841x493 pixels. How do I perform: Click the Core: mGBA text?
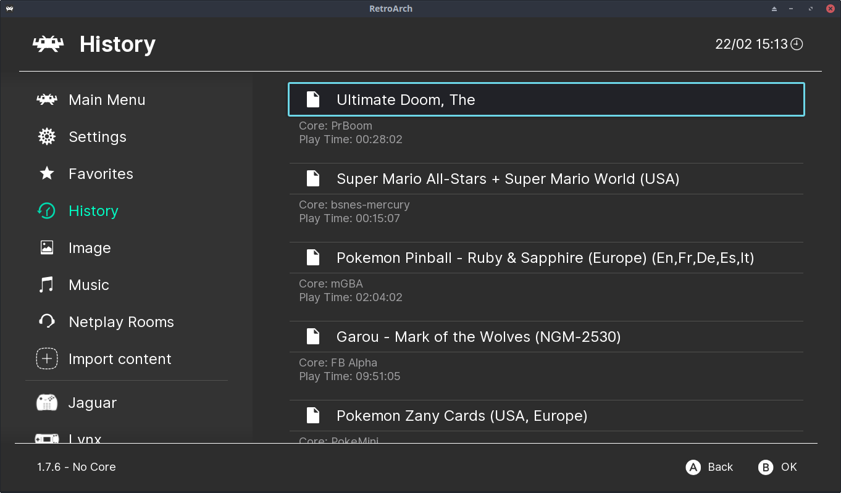[331, 284]
